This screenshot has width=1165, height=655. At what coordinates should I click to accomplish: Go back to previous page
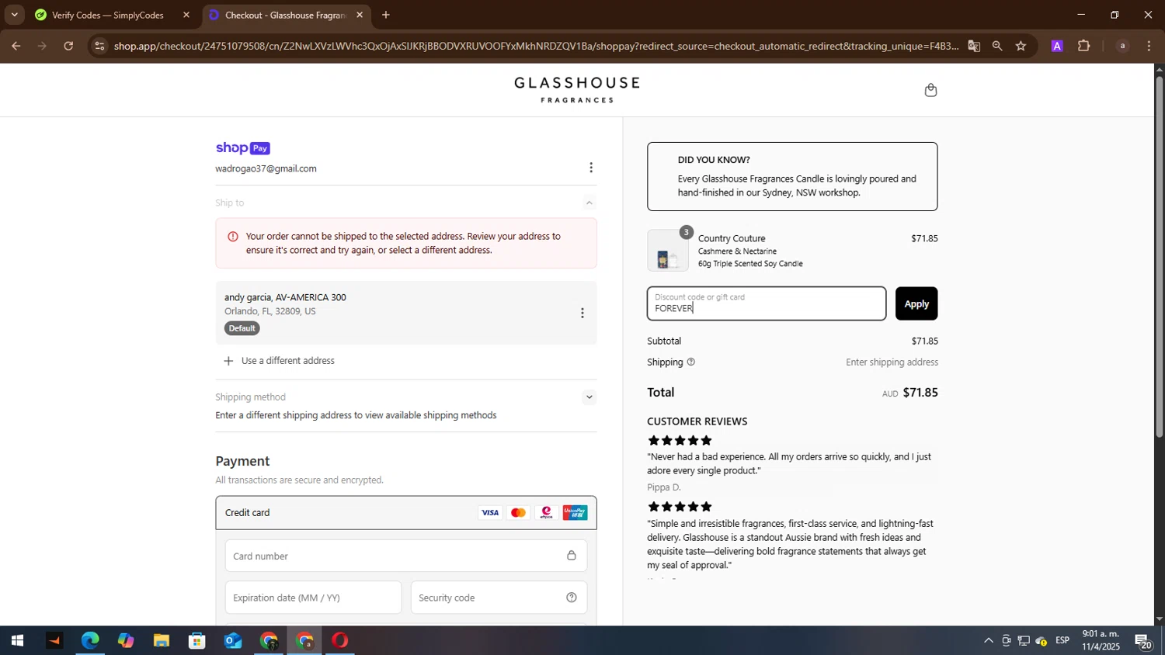pyautogui.click(x=16, y=47)
